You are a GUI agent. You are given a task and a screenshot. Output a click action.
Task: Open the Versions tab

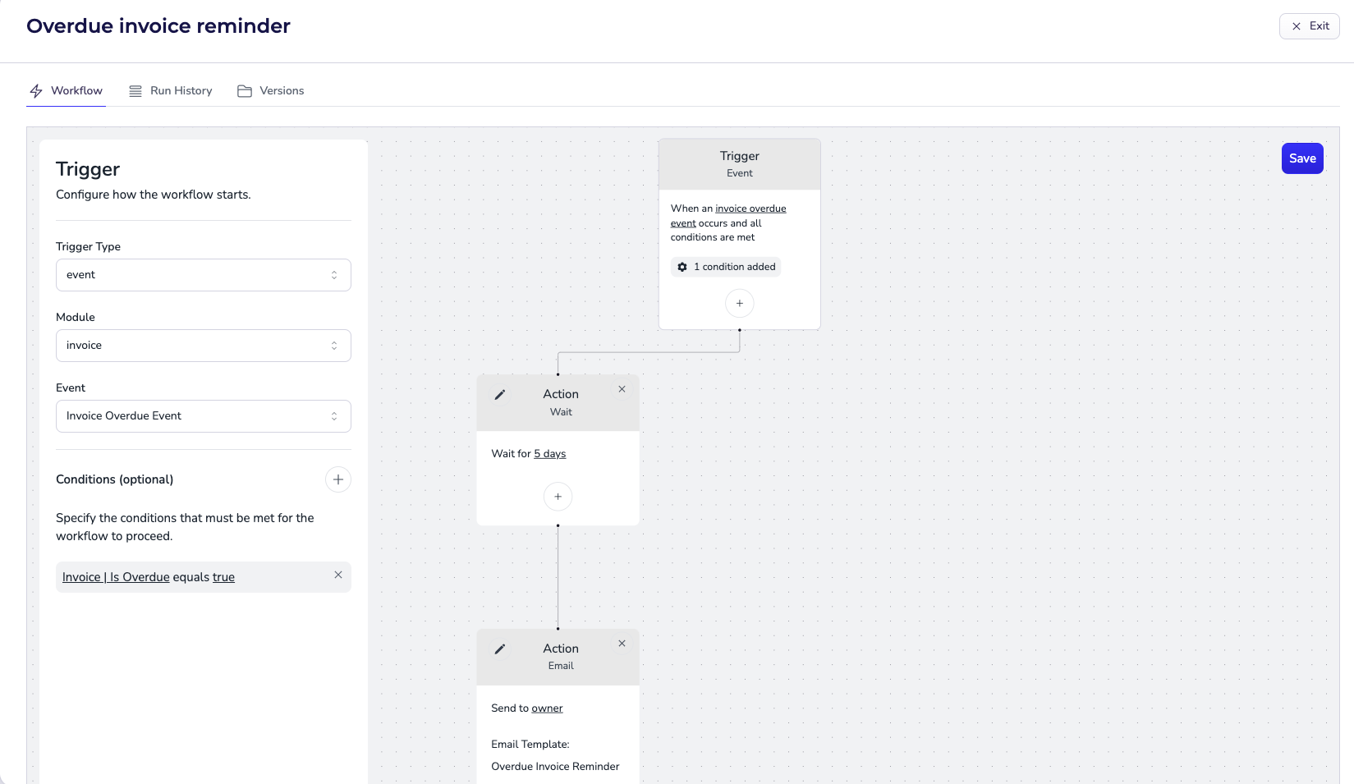tap(271, 91)
